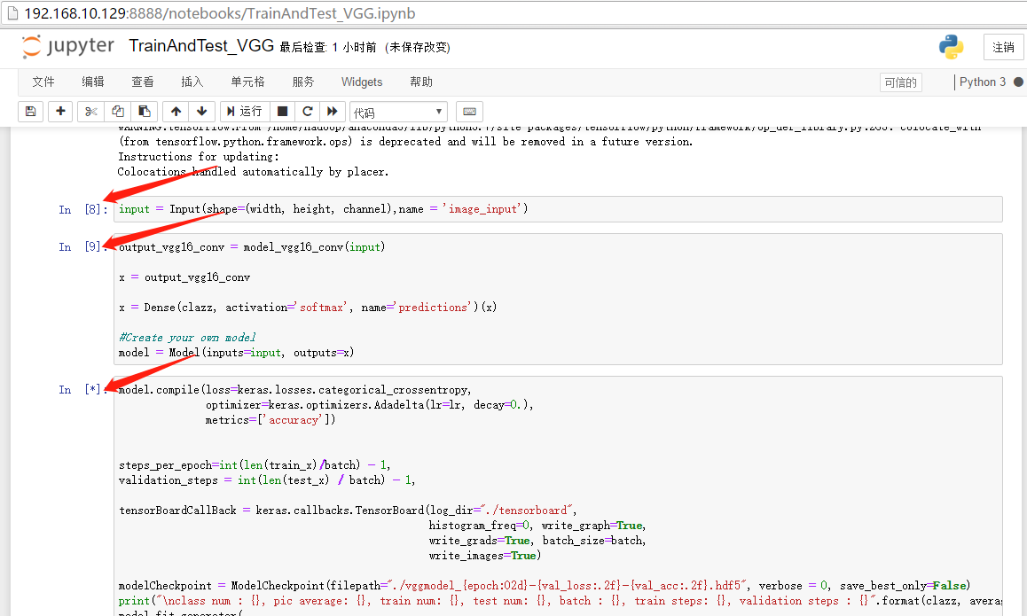Open the cell type dropdown 代码
This screenshot has height=616, width=1027.
tap(398, 112)
